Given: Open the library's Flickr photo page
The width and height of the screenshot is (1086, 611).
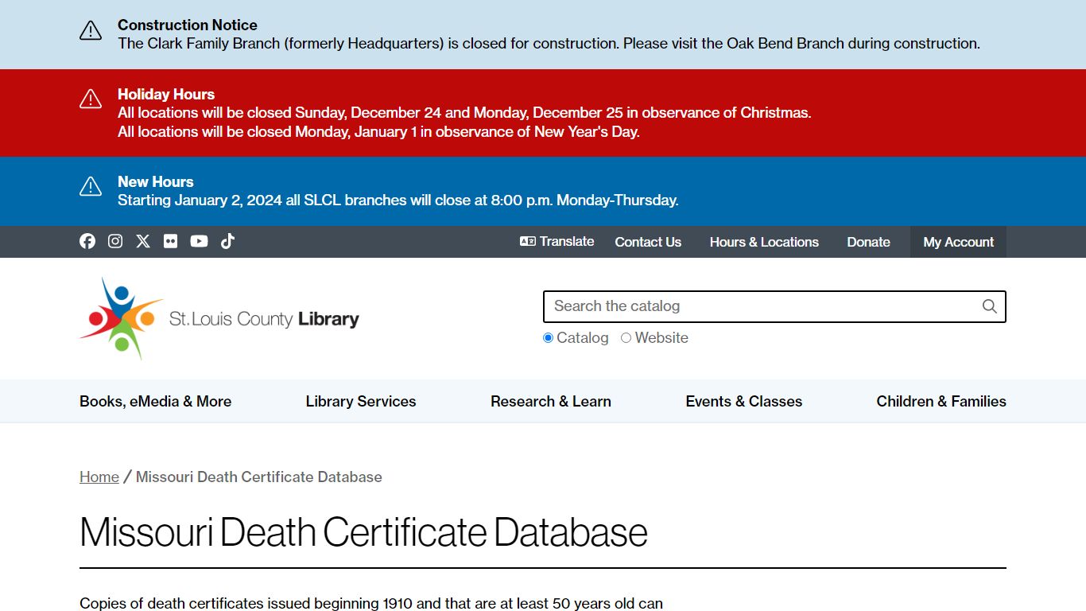Looking at the screenshot, I should (171, 241).
